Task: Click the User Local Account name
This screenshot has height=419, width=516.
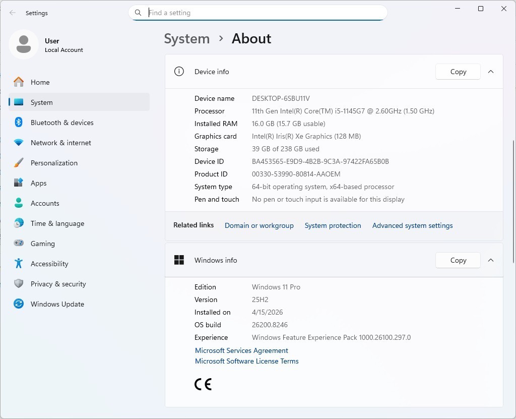Action: pos(64,45)
